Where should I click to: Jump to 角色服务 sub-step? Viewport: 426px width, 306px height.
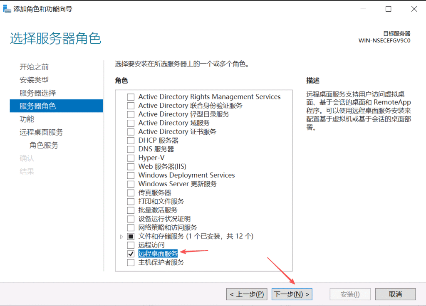[x=44, y=146]
